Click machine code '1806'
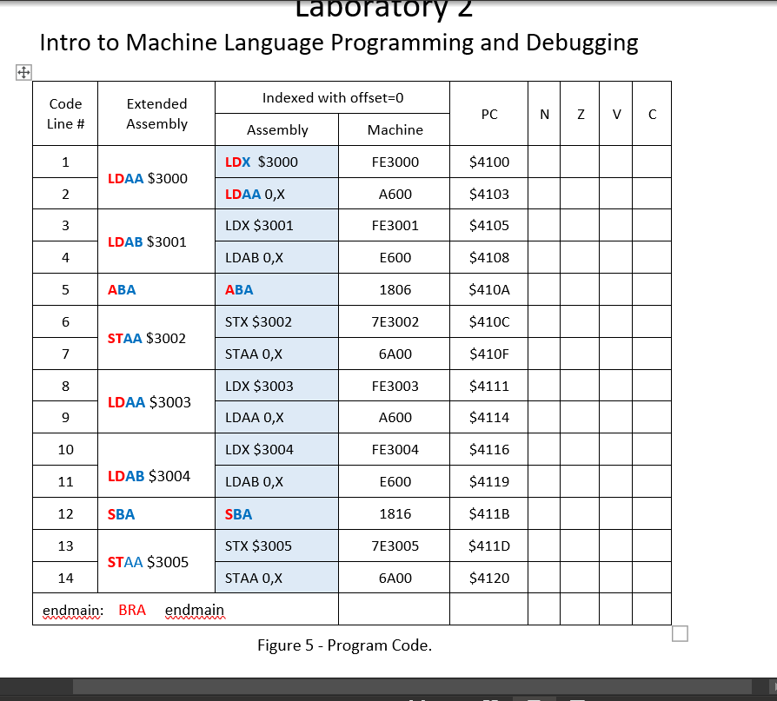The image size is (777, 701). (395, 290)
